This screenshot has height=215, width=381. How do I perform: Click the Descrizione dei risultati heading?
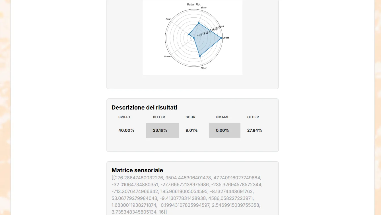coord(144,107)
